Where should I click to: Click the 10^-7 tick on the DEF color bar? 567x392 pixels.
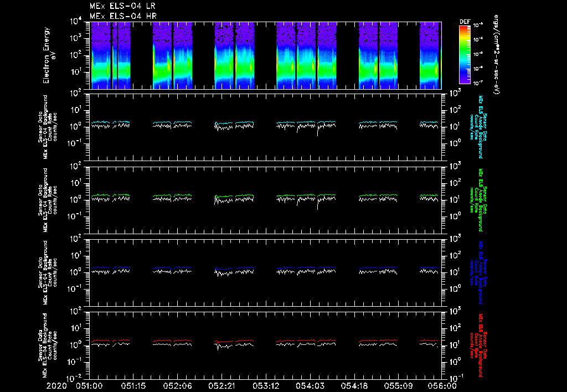pyautogui.click(x=478, y=83)
